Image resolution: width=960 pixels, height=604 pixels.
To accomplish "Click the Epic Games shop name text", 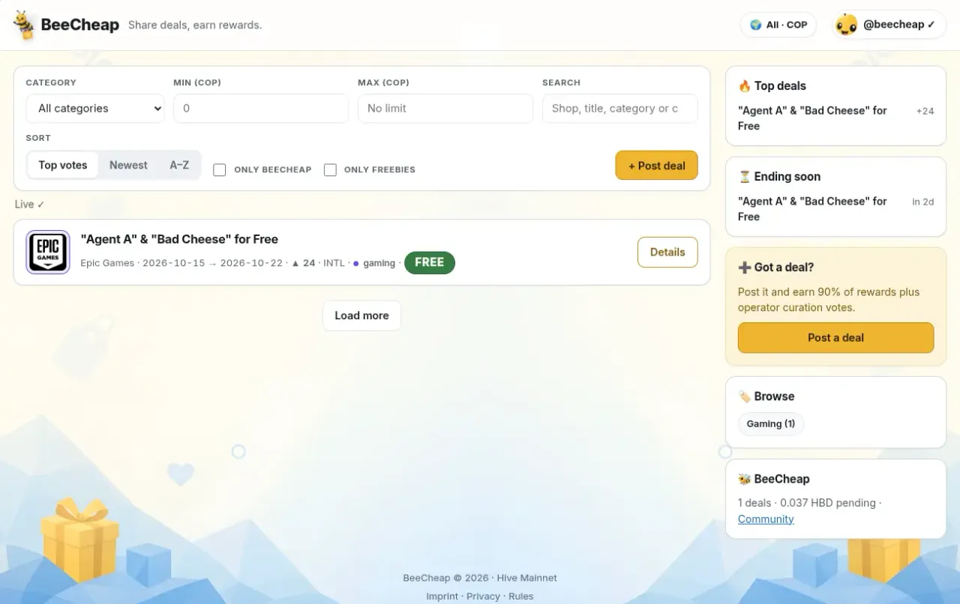I will [x=107, y=264].
